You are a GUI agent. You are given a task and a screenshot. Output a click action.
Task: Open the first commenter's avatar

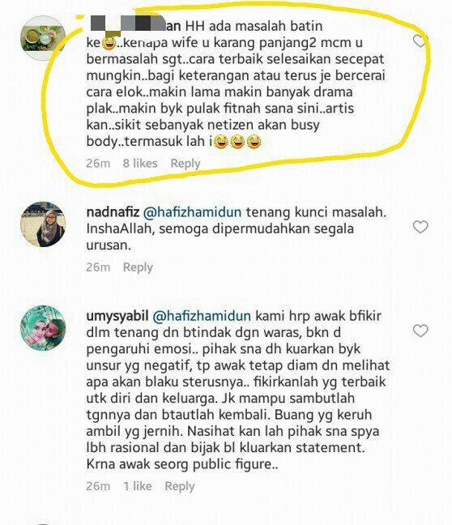(x=43, y=38)
